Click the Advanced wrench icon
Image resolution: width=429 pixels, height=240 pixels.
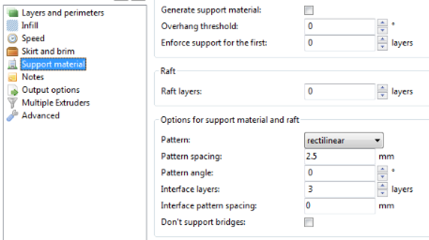[x=13, y=116]
